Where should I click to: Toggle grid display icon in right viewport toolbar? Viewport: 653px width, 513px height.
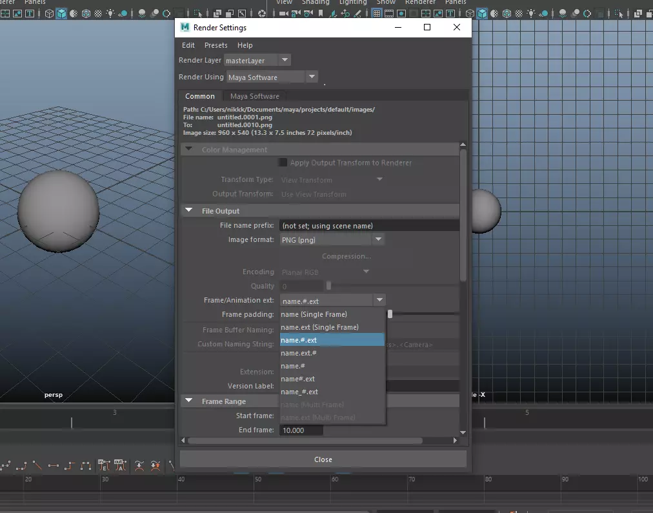tap(376, 14)
